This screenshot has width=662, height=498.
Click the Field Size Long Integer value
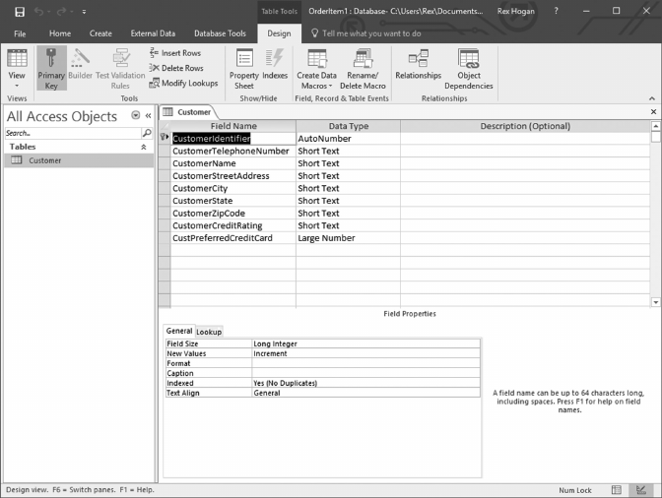pyautogui.click(x=365, y=343)
